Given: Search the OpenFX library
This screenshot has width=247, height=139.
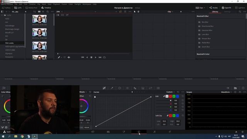Looking at the screenshot, I should [x=240, y=12].
